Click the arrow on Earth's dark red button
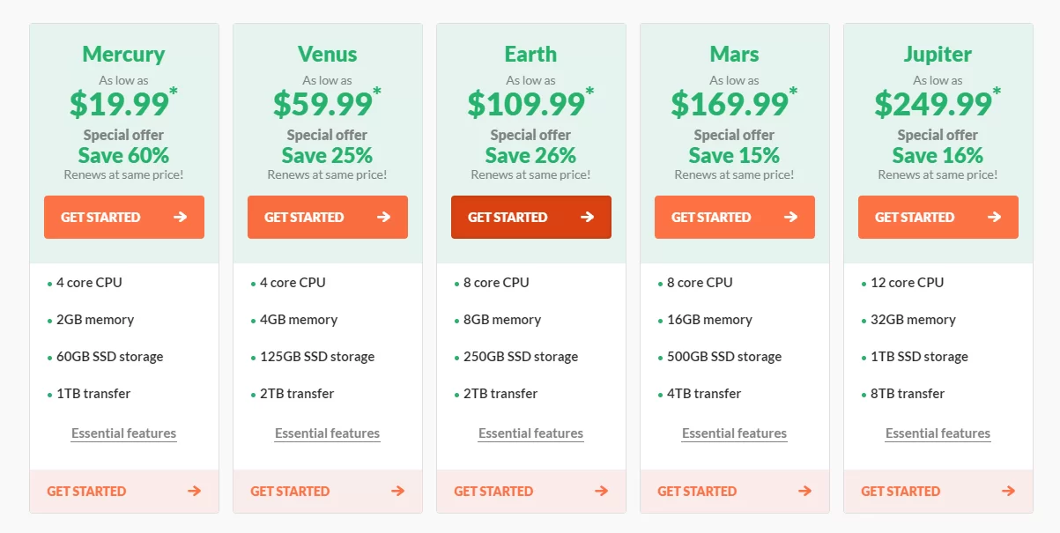This screenshot has width=1060, height=533. [588, 217]
